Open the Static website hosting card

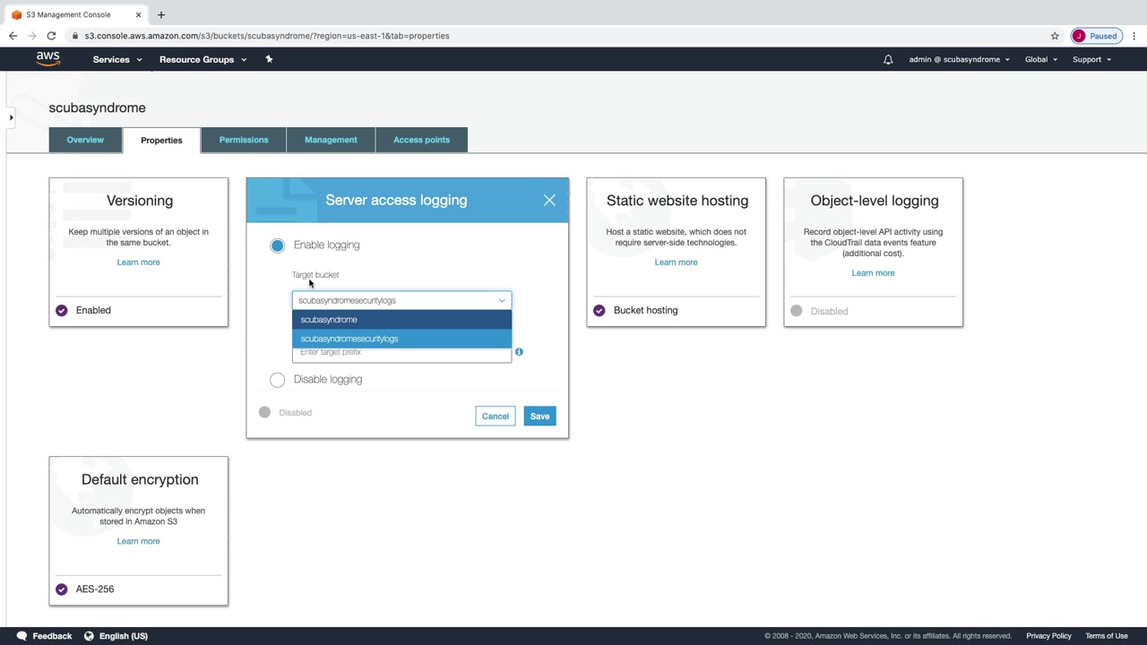tap(677, 253)
